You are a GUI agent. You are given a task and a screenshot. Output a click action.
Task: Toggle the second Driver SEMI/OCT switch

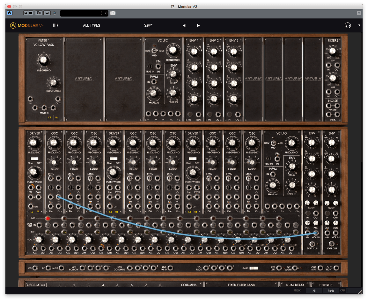114,159
